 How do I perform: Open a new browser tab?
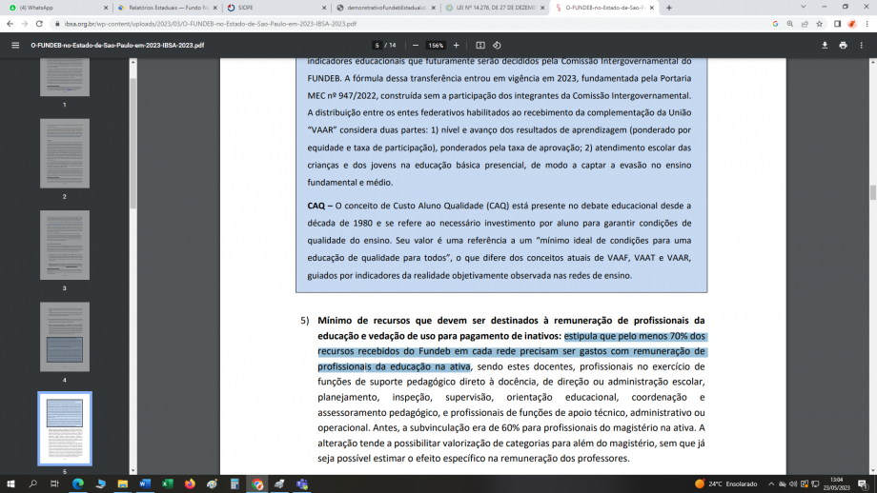(669, 8)
